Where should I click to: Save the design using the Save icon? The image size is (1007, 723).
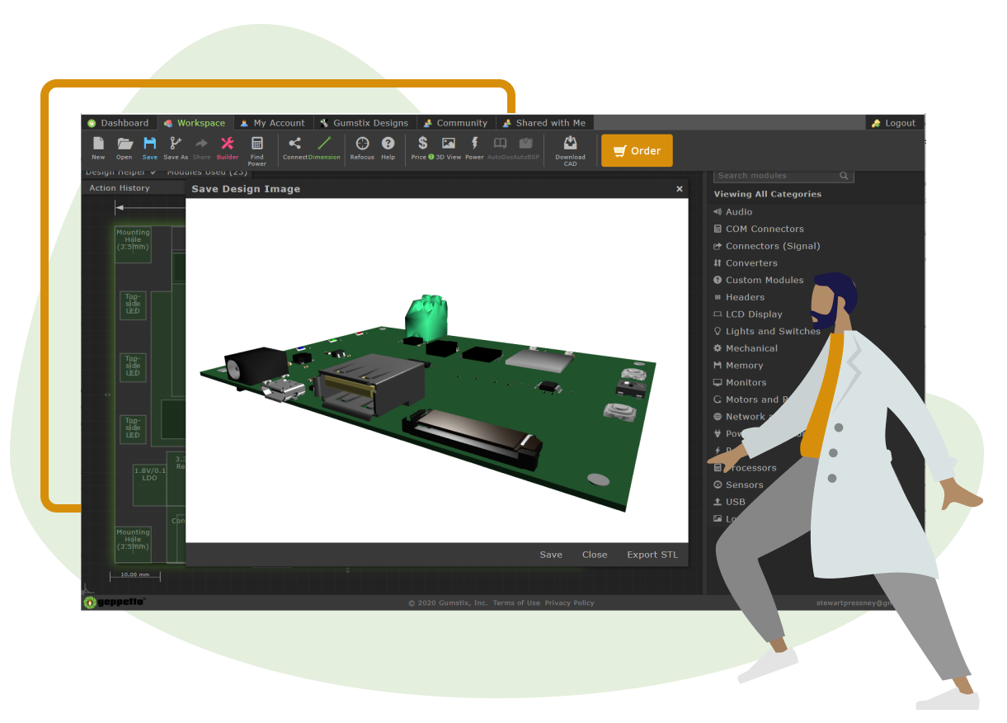point(149,144)
